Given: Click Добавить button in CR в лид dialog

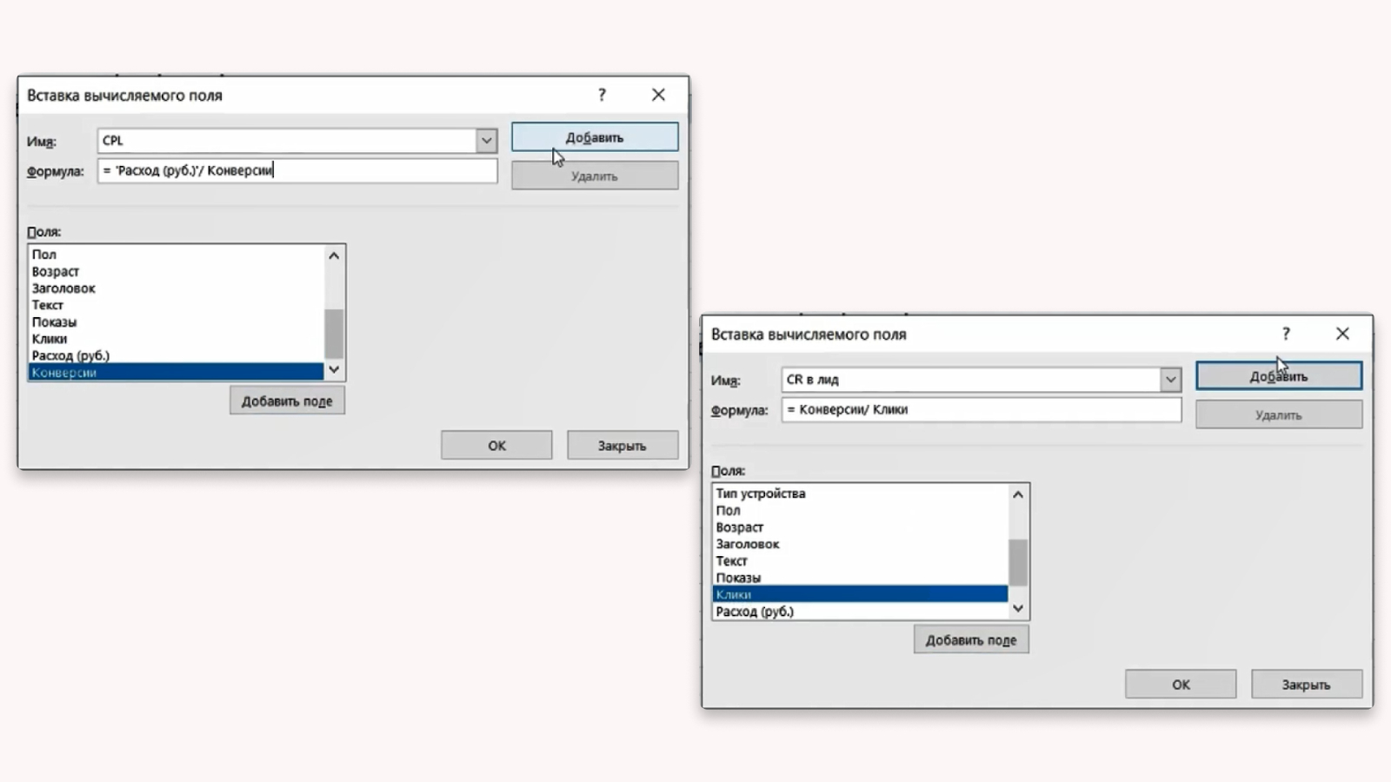Looking at the screenshot, I should 1279,376.
